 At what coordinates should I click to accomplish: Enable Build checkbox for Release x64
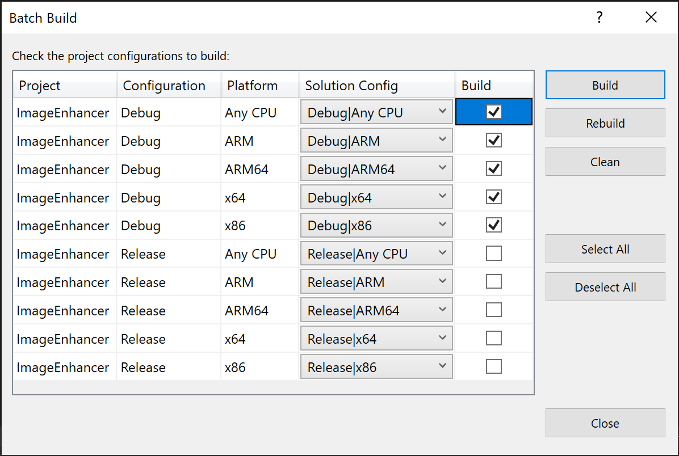494,339
